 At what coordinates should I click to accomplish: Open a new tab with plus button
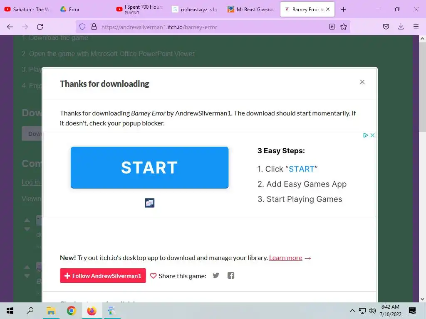tap(343, 10)
